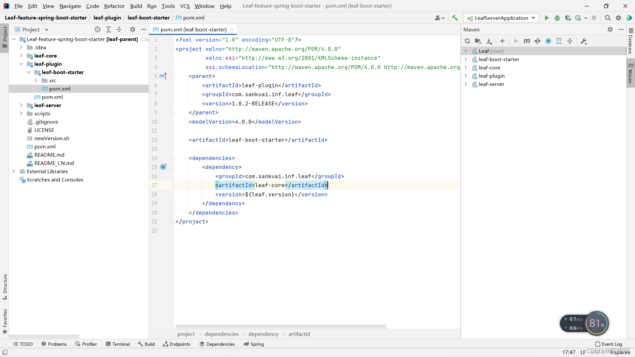Screen dimensions: 635x357
Task: Add Maven project with plus icon
Action: (502, 41)
